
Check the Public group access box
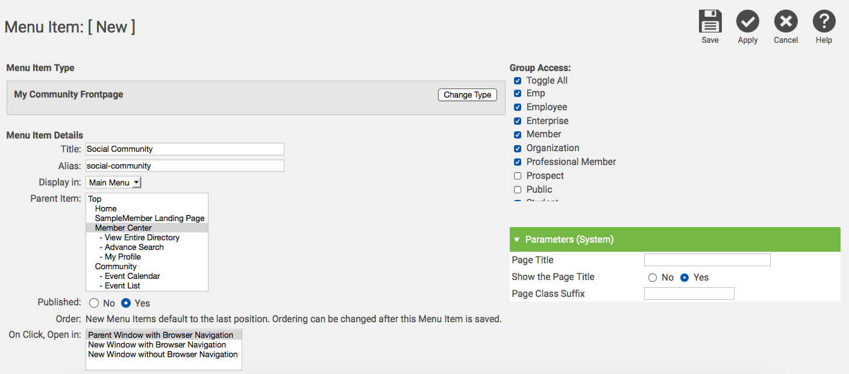coord(518,190)
